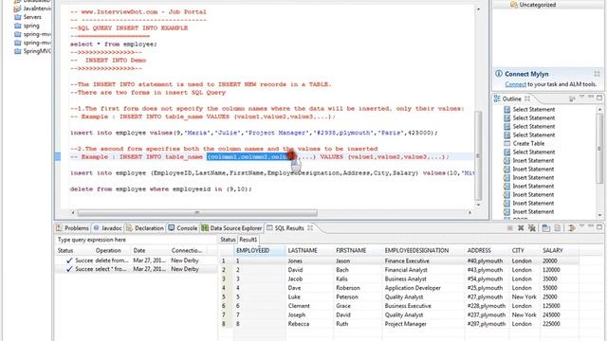Click the 'Rebecca' last name cell
The width and height of the screenshot is (607, 341).
point(308,324)
